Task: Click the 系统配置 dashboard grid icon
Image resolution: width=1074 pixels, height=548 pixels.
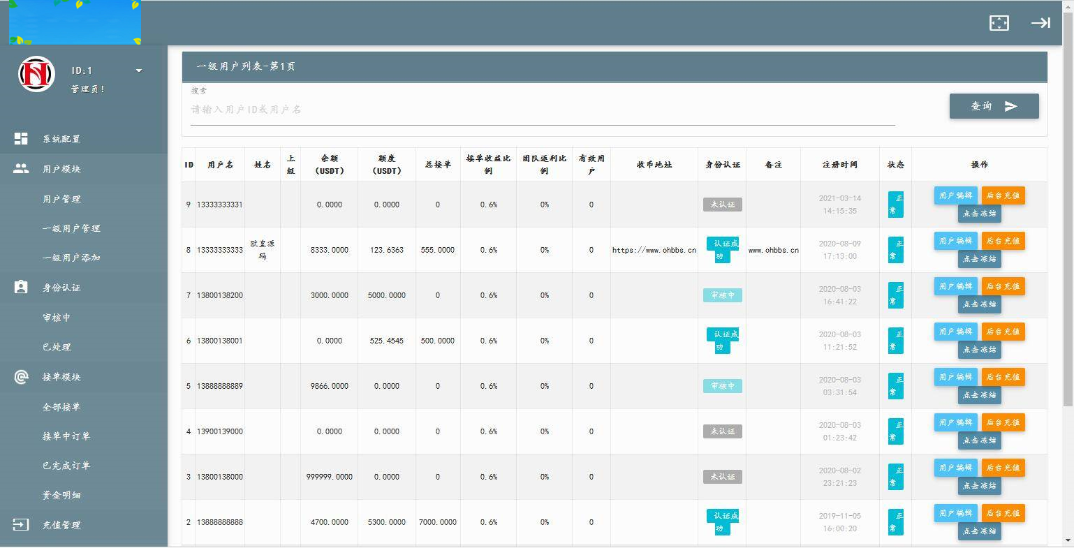Action: pos(21,139)
